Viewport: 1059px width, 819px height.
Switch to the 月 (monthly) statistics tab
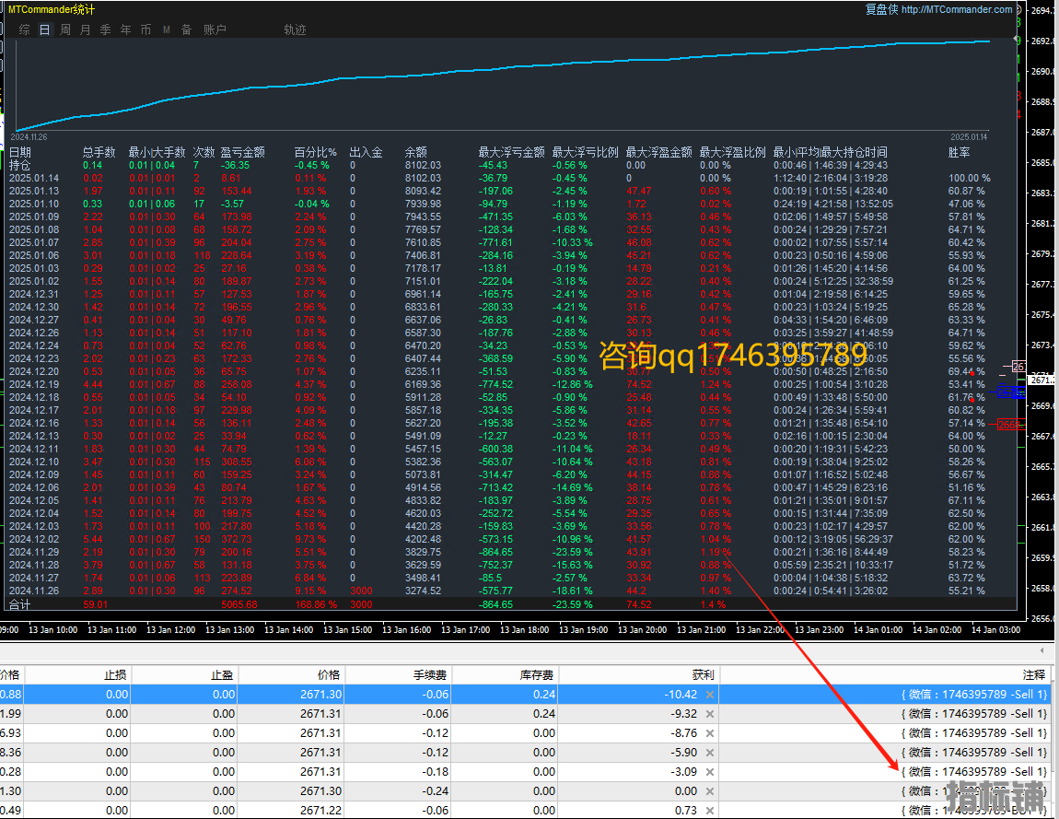pyautogui.click(x=85, y=29)
